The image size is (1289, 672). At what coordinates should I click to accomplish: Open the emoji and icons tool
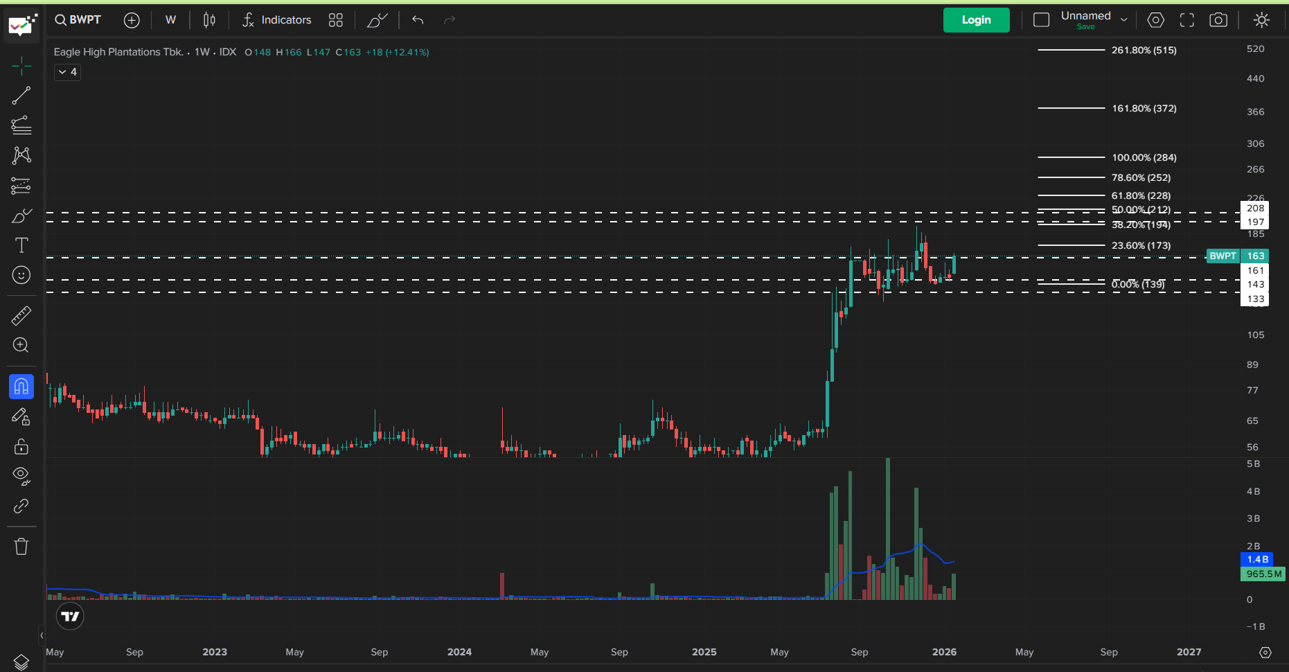pyautogui.click(x=21, y=275)
